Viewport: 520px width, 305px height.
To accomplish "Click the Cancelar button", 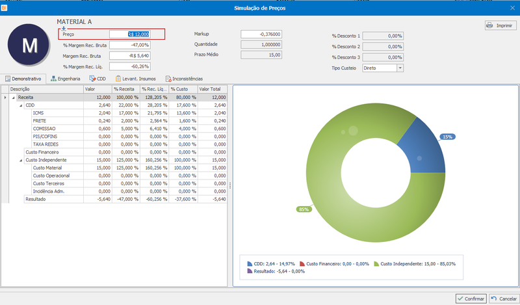I will [504, 298].
